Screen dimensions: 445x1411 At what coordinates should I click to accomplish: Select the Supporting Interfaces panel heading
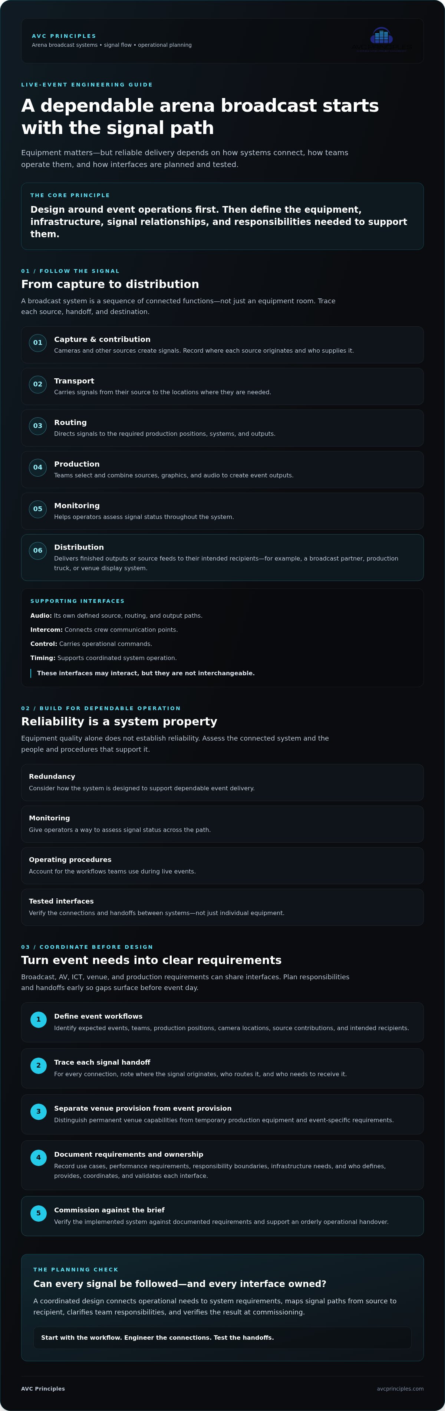point(77,601)
